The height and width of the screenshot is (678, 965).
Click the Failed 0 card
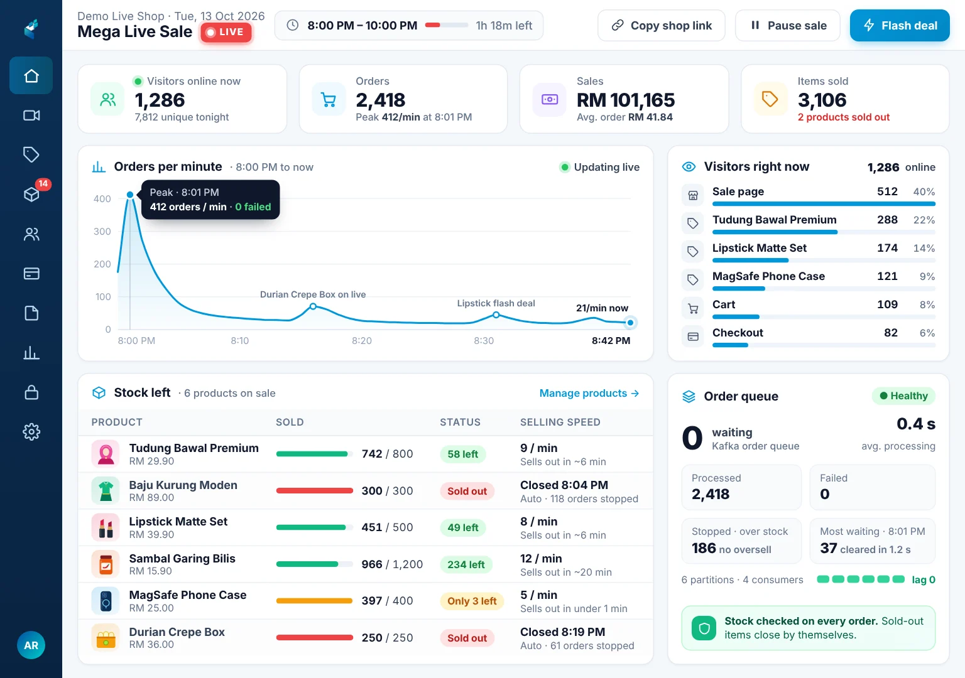pos(873,487)
